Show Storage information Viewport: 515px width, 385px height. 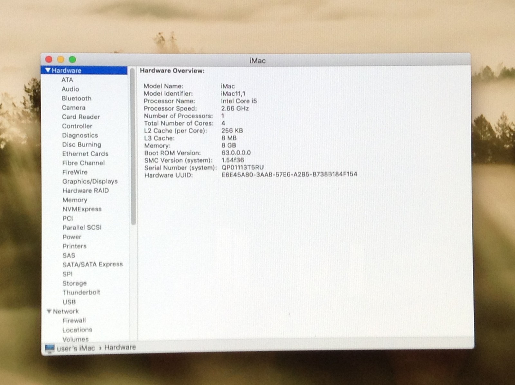point(75,283)
